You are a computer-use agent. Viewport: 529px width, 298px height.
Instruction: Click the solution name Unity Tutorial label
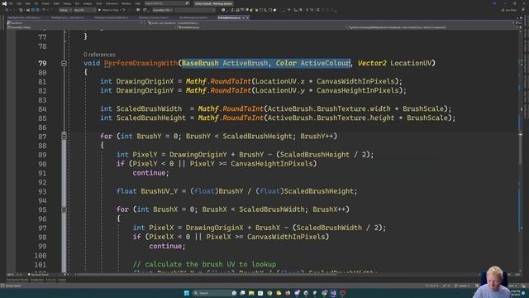[x=213, y=3]
